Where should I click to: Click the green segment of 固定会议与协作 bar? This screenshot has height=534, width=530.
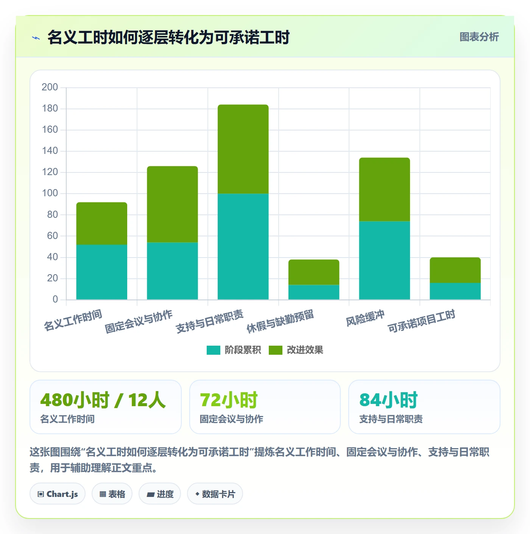pos(172,204)
